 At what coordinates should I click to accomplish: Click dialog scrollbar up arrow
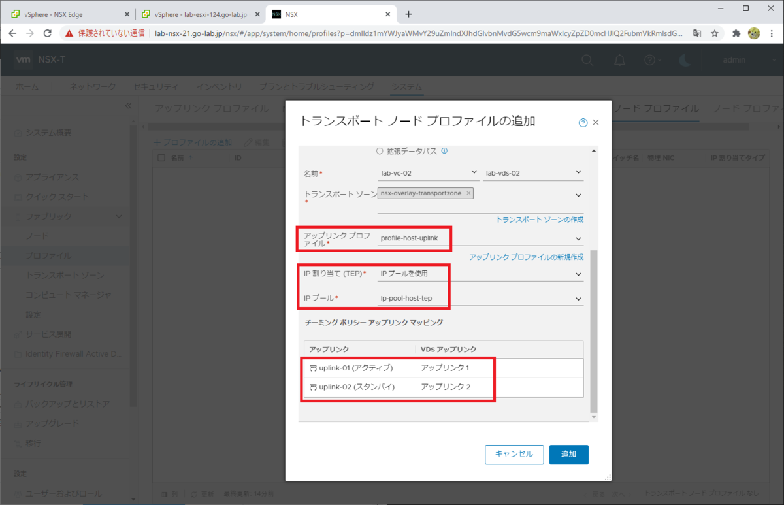pos(593,151)
